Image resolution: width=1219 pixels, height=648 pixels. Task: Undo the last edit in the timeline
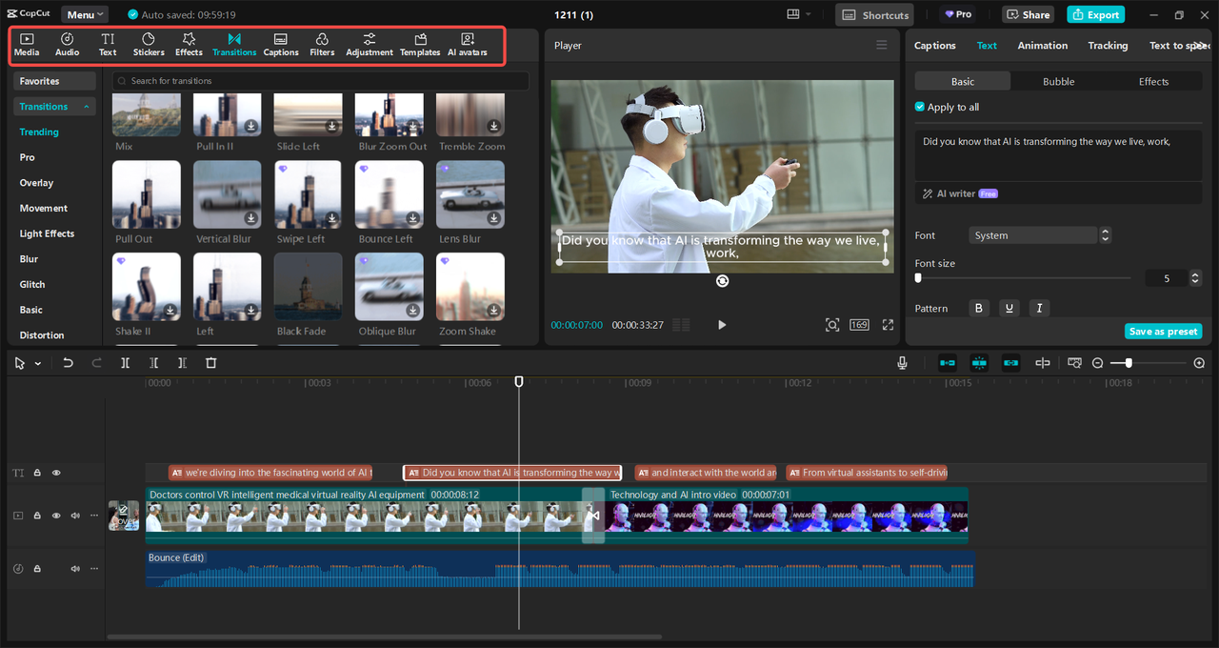point(68,363)
